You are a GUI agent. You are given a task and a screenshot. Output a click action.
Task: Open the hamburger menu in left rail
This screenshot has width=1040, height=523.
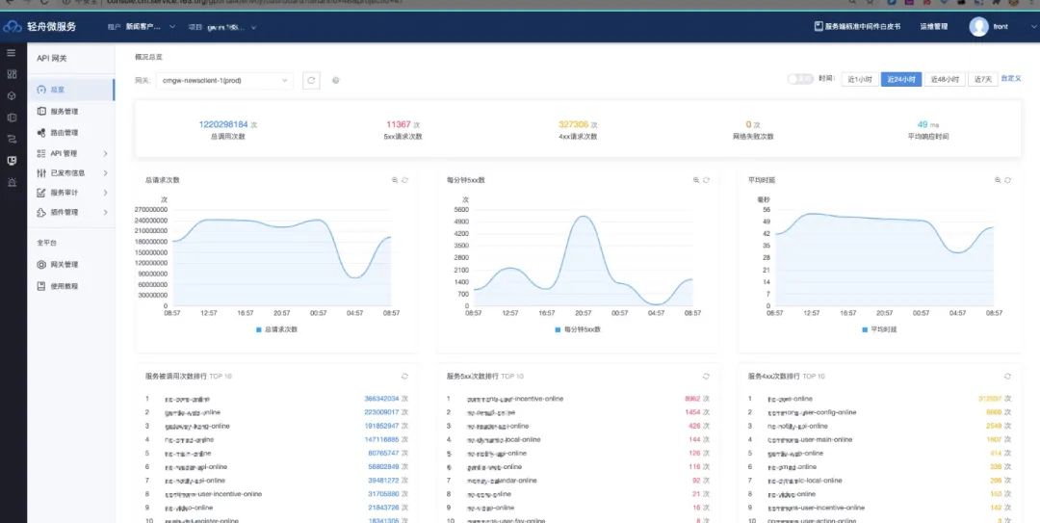pos(12,52)
